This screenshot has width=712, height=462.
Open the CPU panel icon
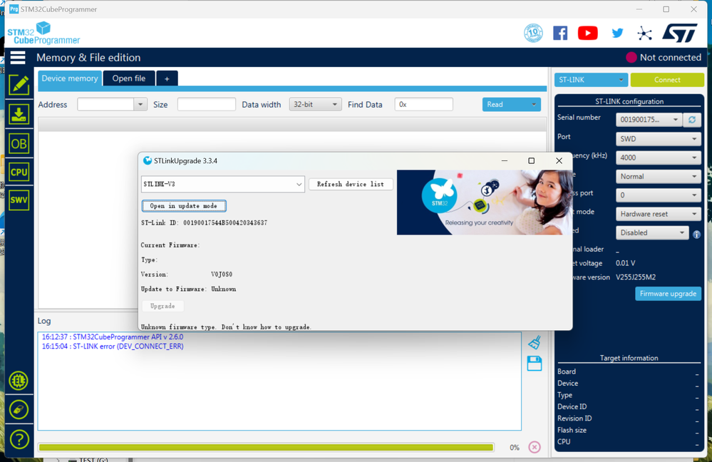tap(19, 172)
